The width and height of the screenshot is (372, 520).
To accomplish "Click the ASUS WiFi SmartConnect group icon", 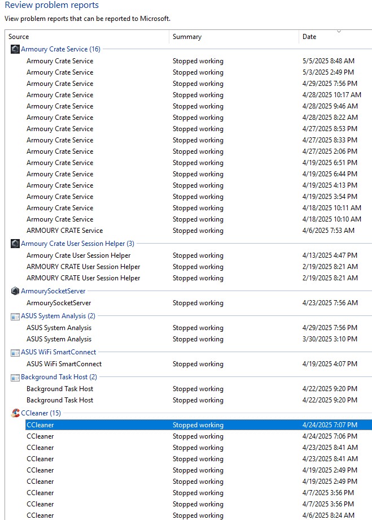I will [x=15, y=353].
